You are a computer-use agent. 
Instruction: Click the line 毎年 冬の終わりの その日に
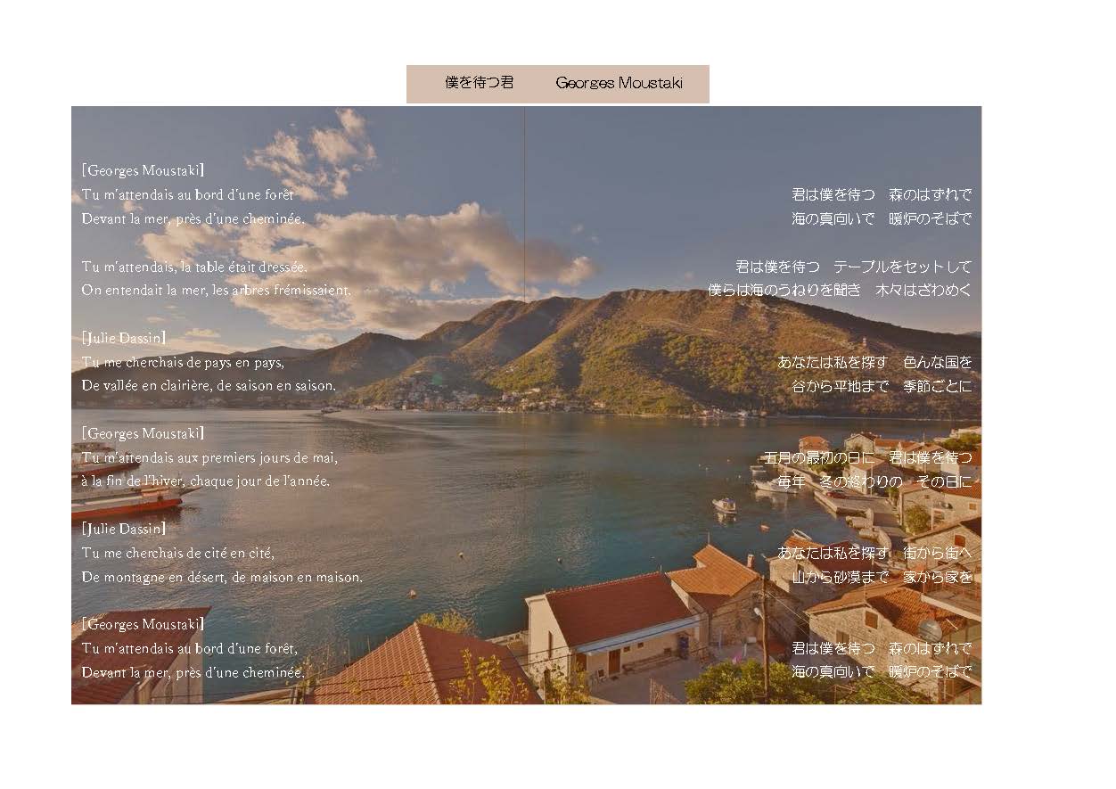874,481
